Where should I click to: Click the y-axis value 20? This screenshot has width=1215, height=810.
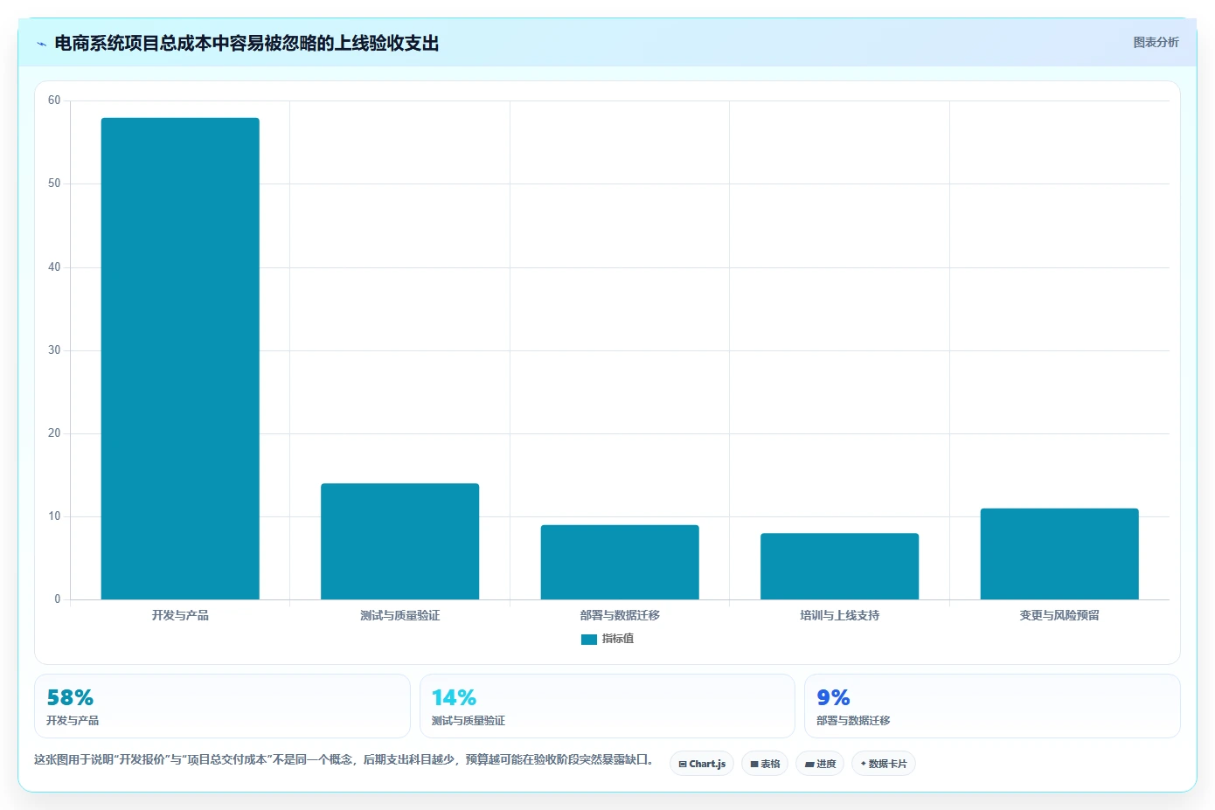[x=54, y=433]
